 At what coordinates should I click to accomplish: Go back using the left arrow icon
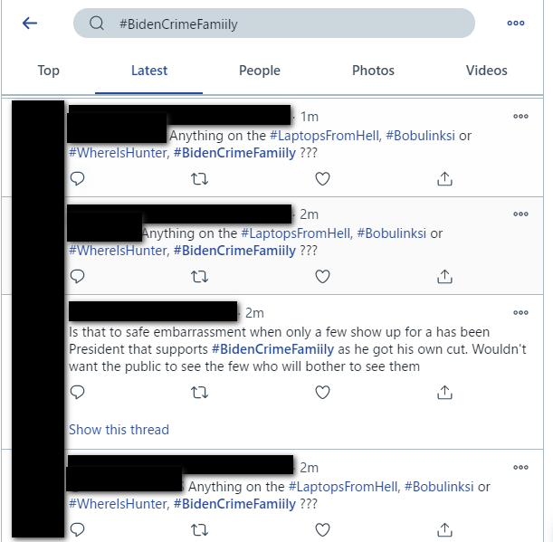(30, 24)
